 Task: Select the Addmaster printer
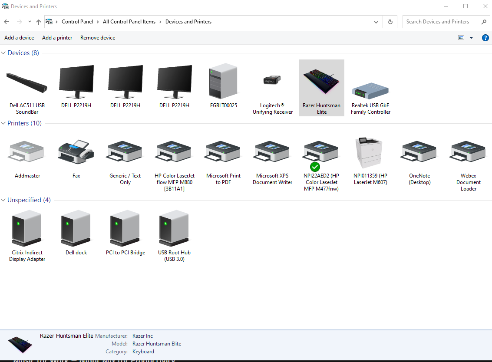(27, 159)
